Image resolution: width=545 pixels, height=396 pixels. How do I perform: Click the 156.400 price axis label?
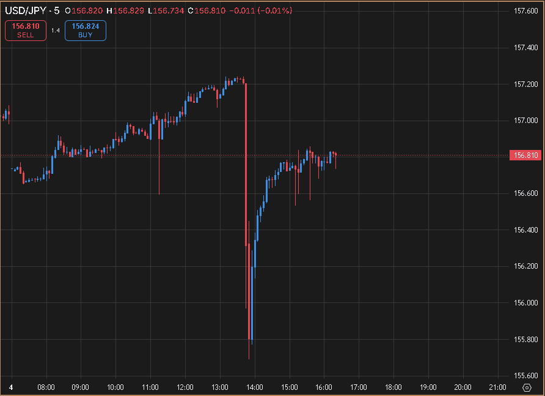click(526, 230)
